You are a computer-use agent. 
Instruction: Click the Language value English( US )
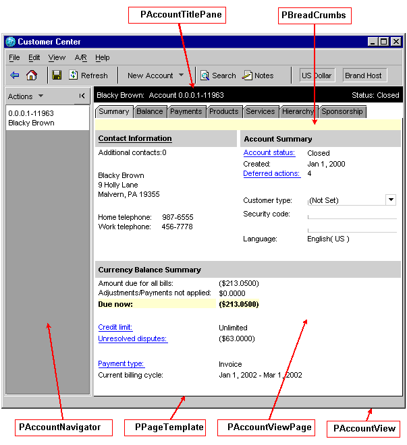328,239
